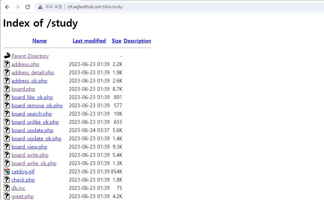Viewport: 324px width, 200px height.
Task: Sort listing by Description column
Action: click(137, 41)
